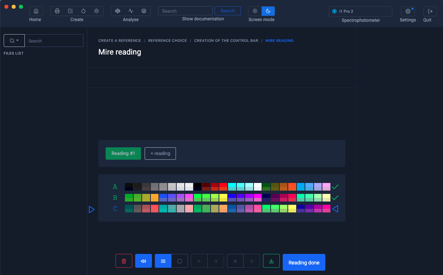Viewport: 443px width, 275px height.
Task: Delete the reading with the trash icon
Action: click(124, 261)
